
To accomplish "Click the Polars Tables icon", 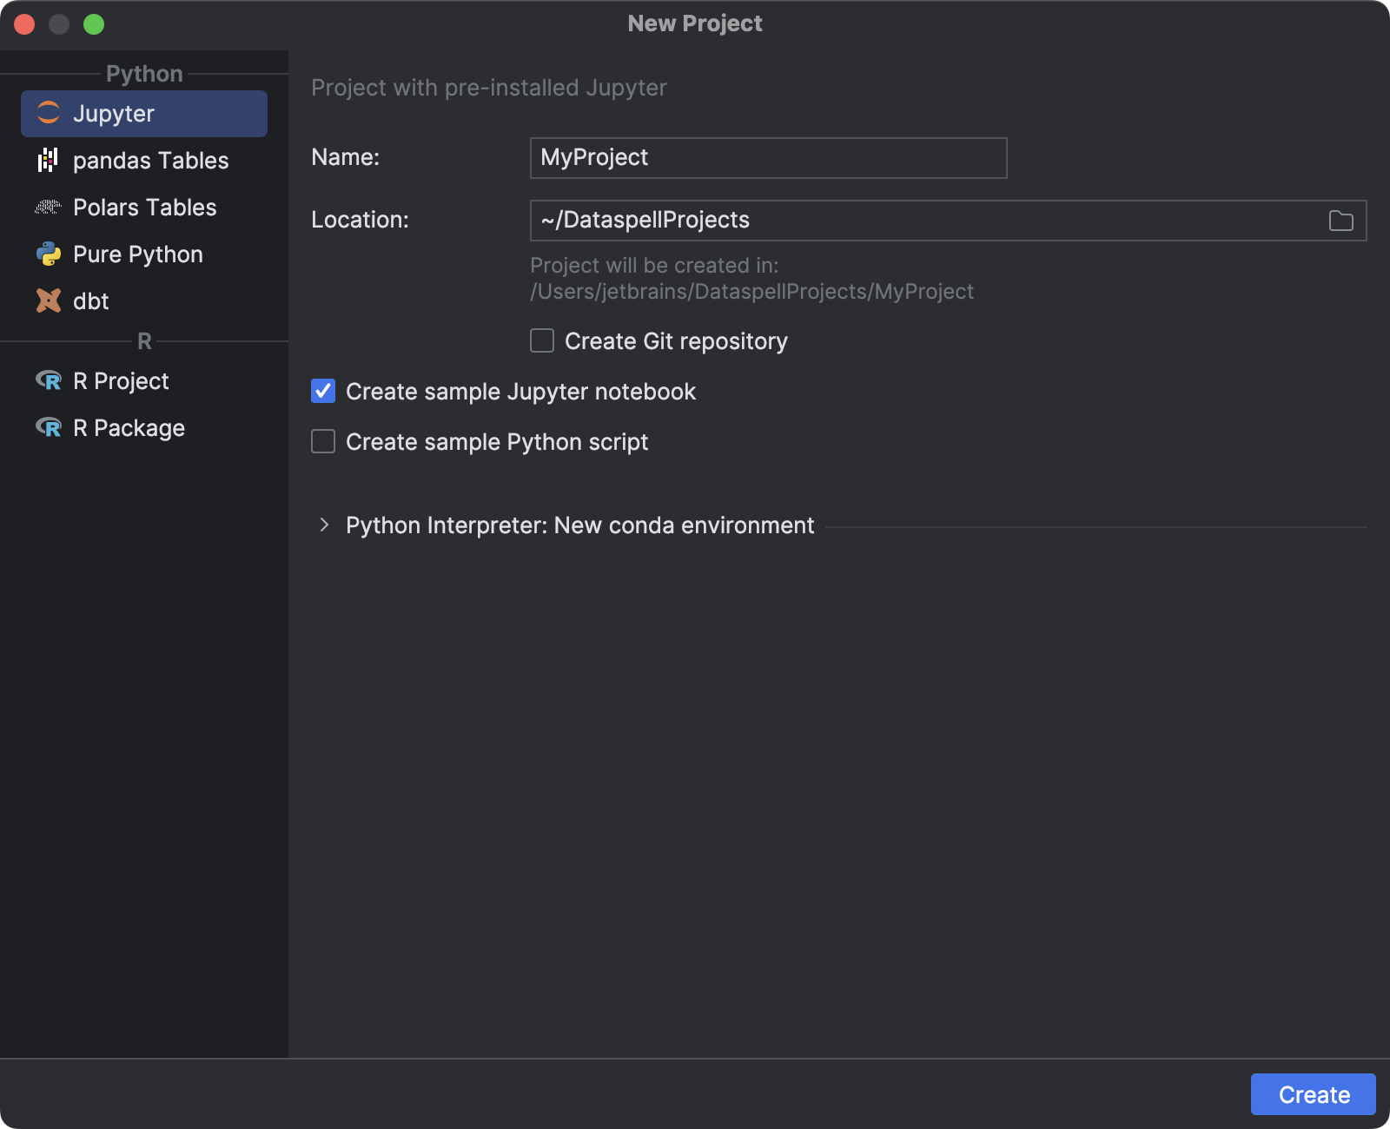I will (48, 207).
